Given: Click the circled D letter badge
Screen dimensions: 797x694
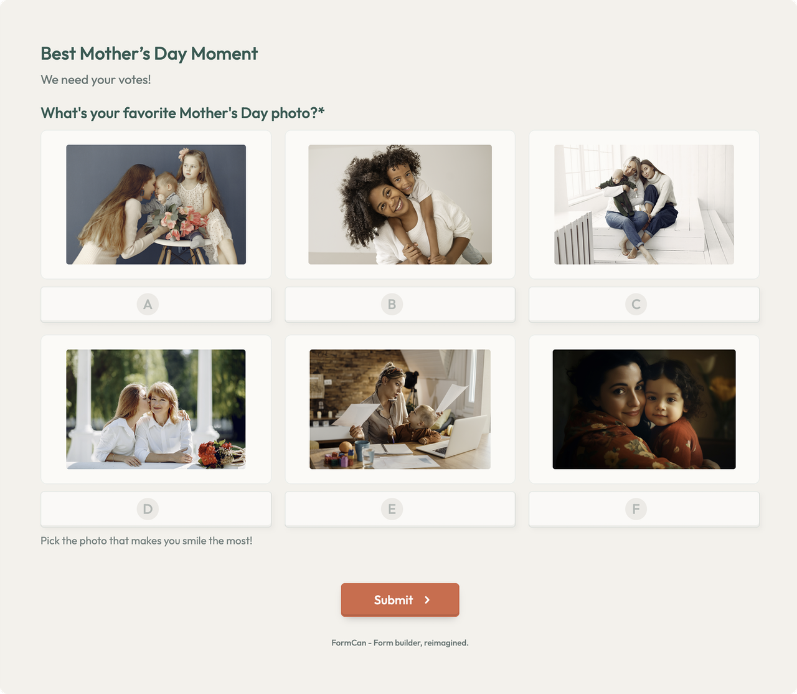Looking at the screenshot, I should (x=148, y=509).
